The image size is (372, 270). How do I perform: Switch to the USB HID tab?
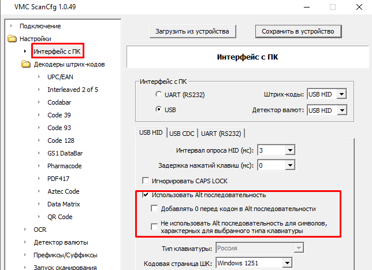tap(151, 132)
